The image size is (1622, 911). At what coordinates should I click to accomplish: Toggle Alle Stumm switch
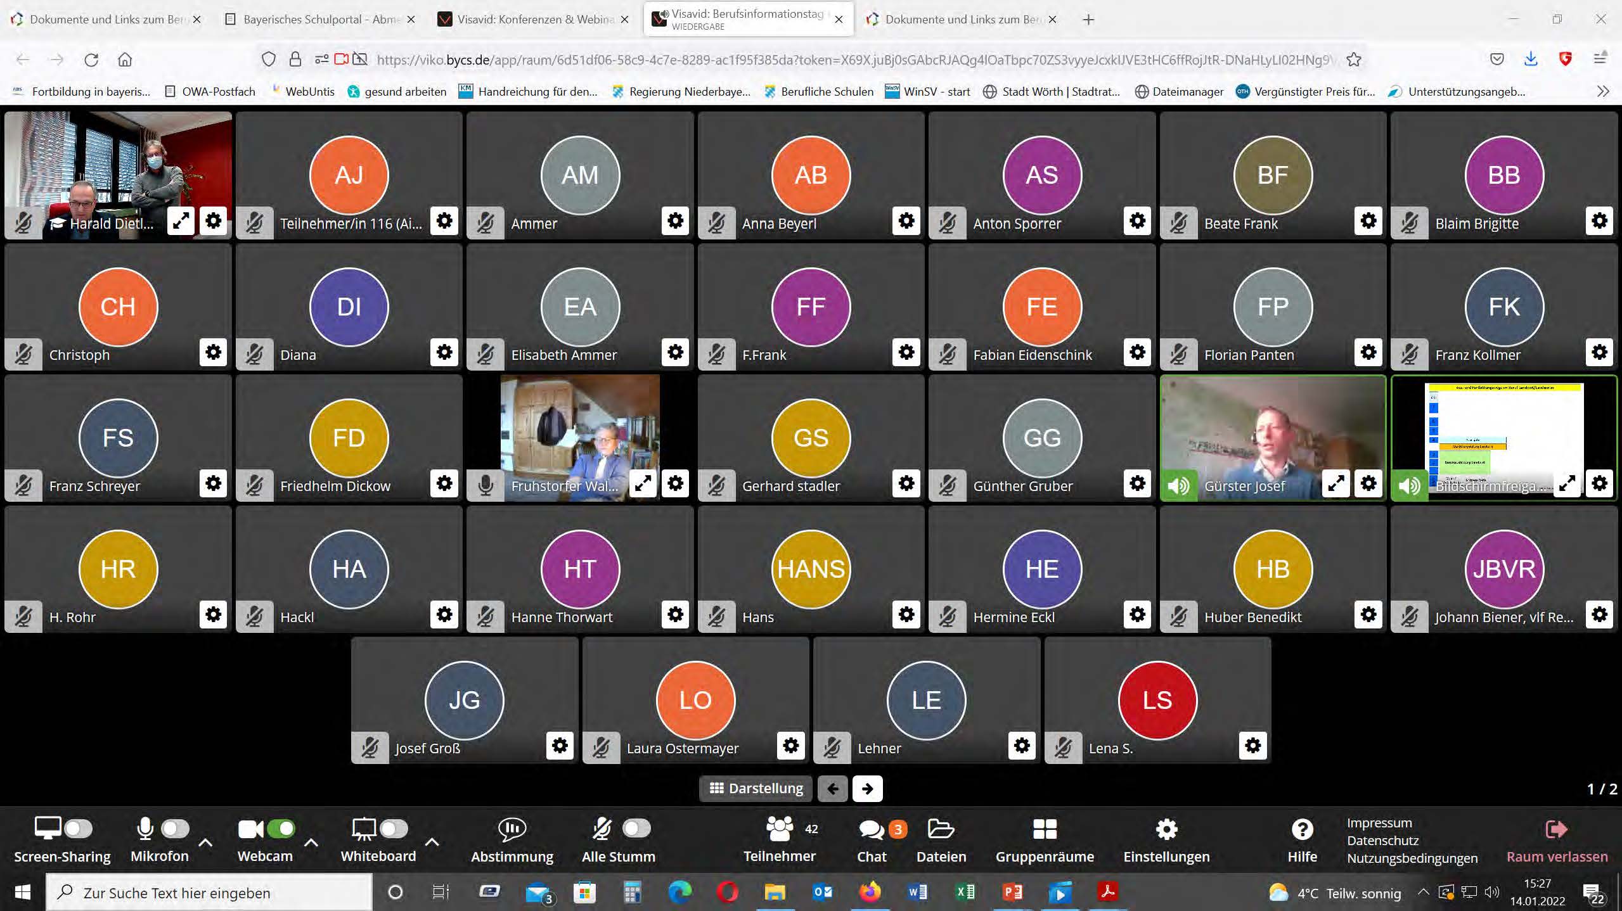point(636,828)
